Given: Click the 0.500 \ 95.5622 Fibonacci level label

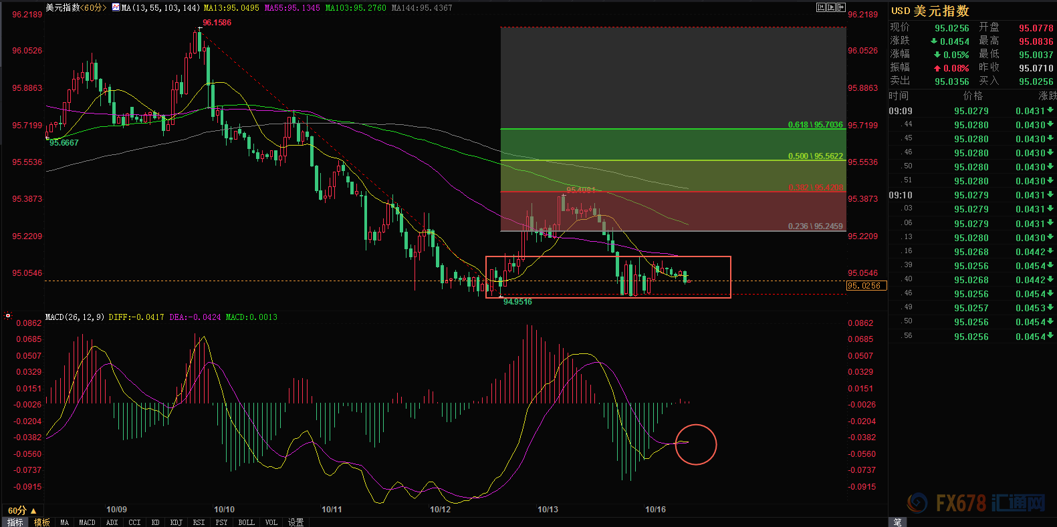Looking at the screenshot, I should click(815, 156).
